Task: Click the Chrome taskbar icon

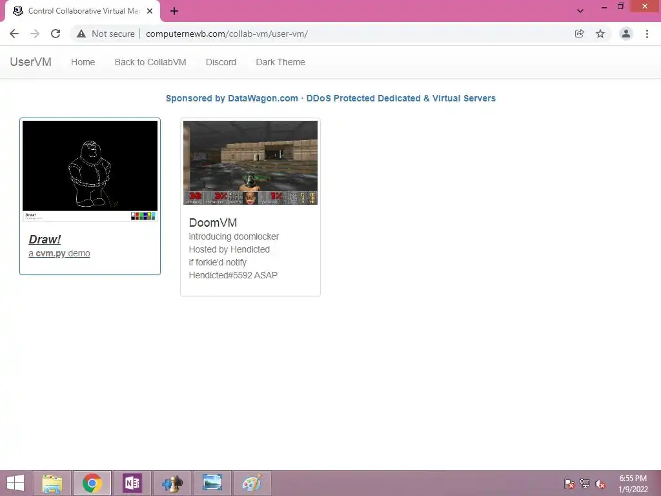Action: (92, 483)
